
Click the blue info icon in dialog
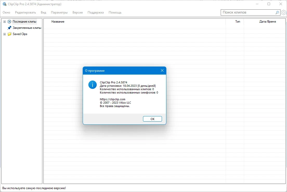93,85
